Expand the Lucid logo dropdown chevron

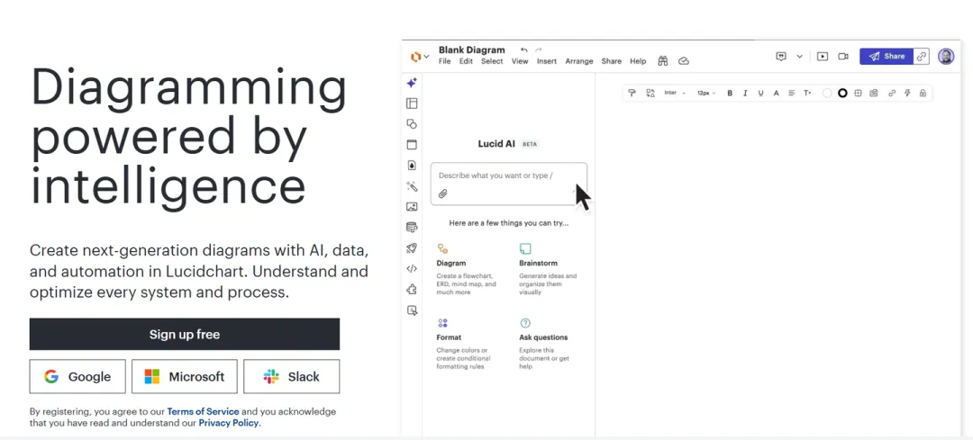click(x=426, y=57)
